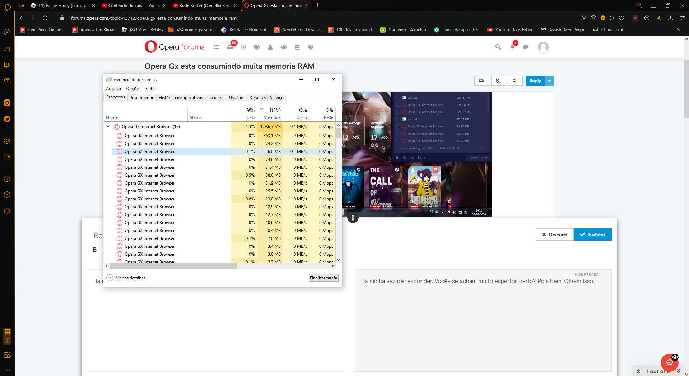Click Task Manager scroll-down arrow
The height and width of the screenshot is (376, 689).
pyautogui.click(x=339, y=260)
